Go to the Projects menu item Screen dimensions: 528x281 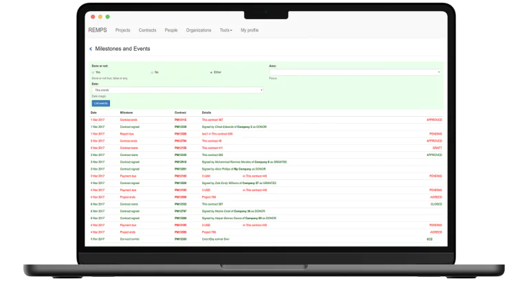[122, 30]
